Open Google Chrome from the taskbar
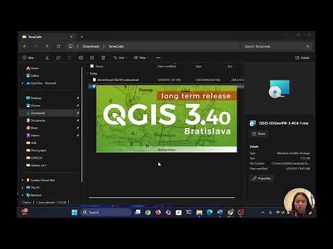This screenshot has width=333, height=249. pyautogui.click(x=148, y=212)
